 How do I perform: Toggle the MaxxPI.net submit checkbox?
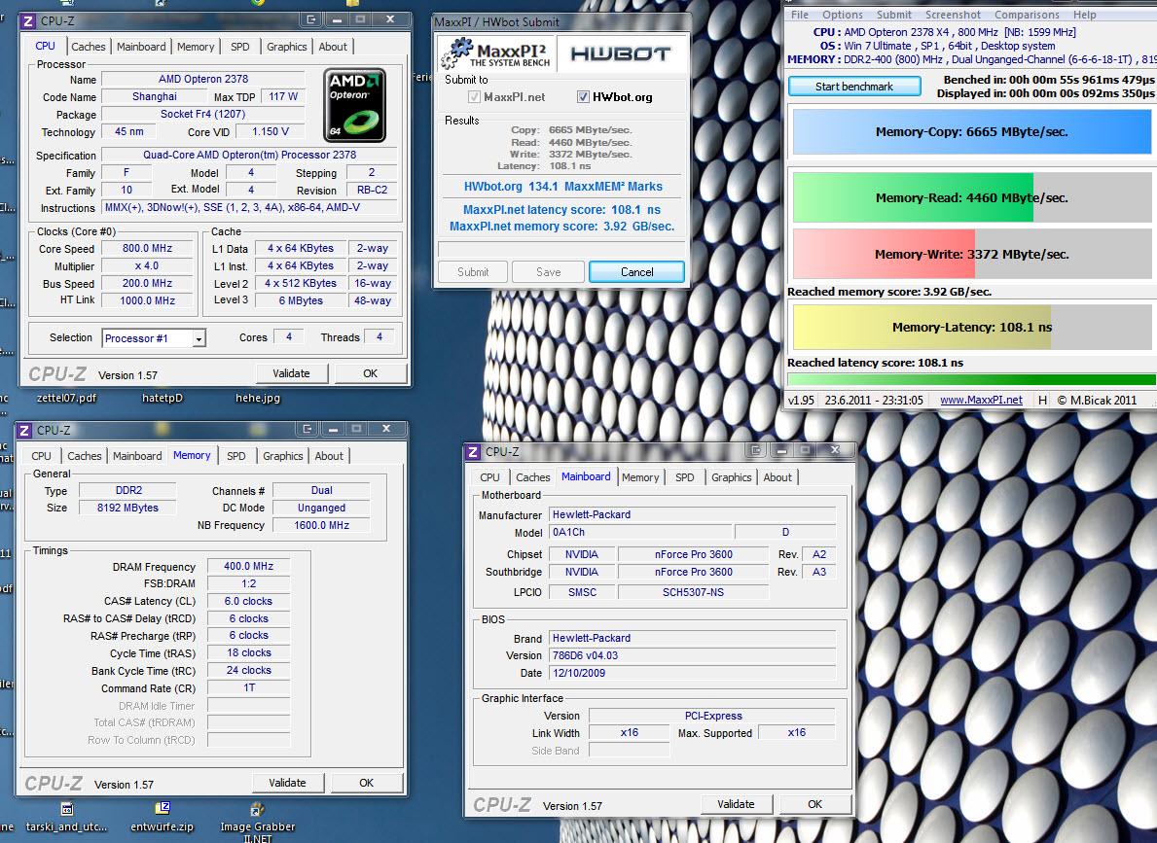tap(475, 96)
